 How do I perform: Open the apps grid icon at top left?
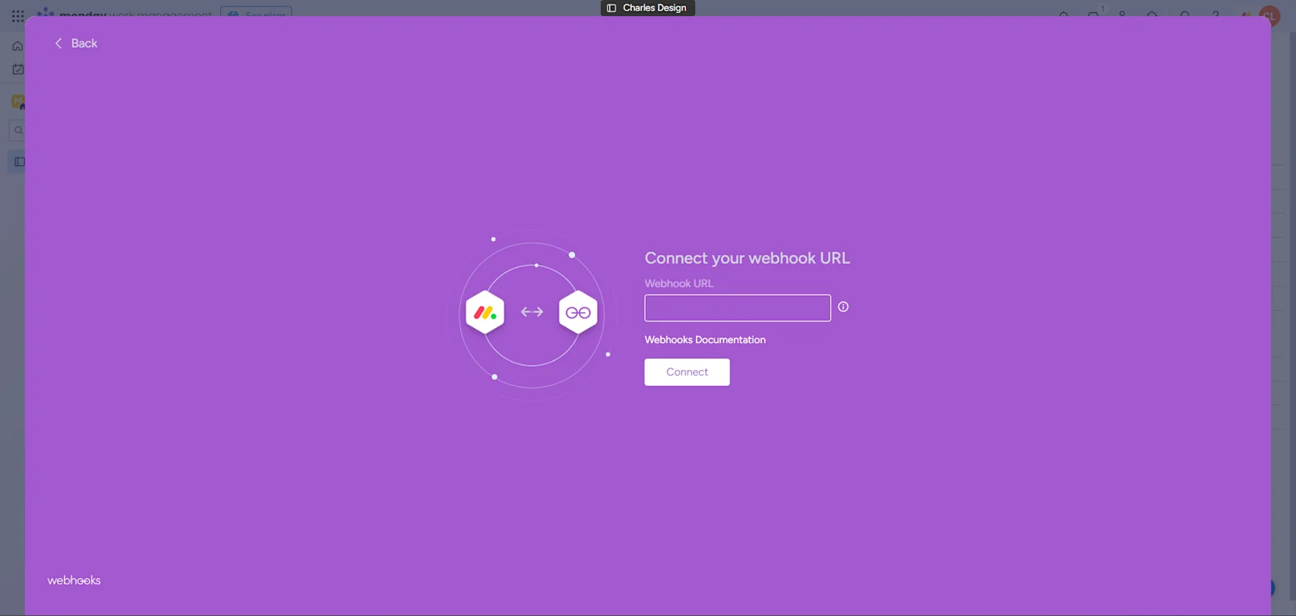pyautogui.click(x=18, y=15)
